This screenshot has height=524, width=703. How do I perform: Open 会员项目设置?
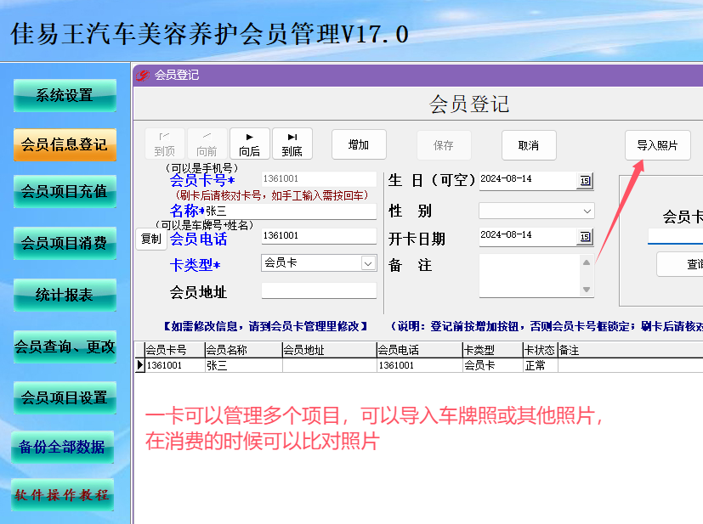pyautogui.click(x=65, y=397)
